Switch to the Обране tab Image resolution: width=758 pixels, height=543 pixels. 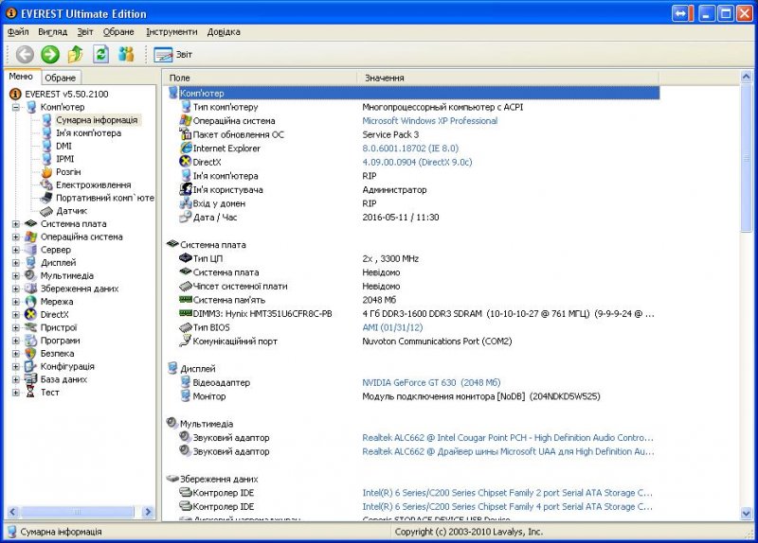60,78
